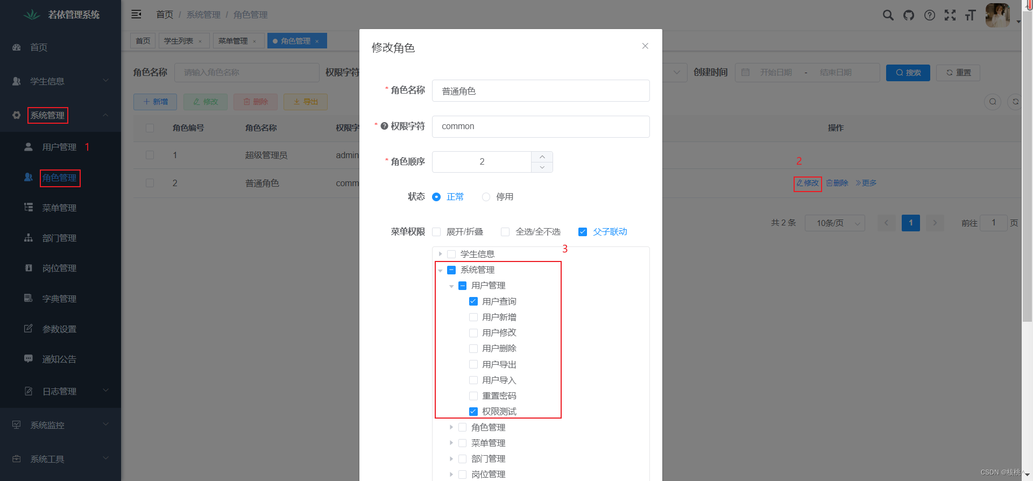
Task: Collapse the 系统管理 tree node
Action: (440, 270)
